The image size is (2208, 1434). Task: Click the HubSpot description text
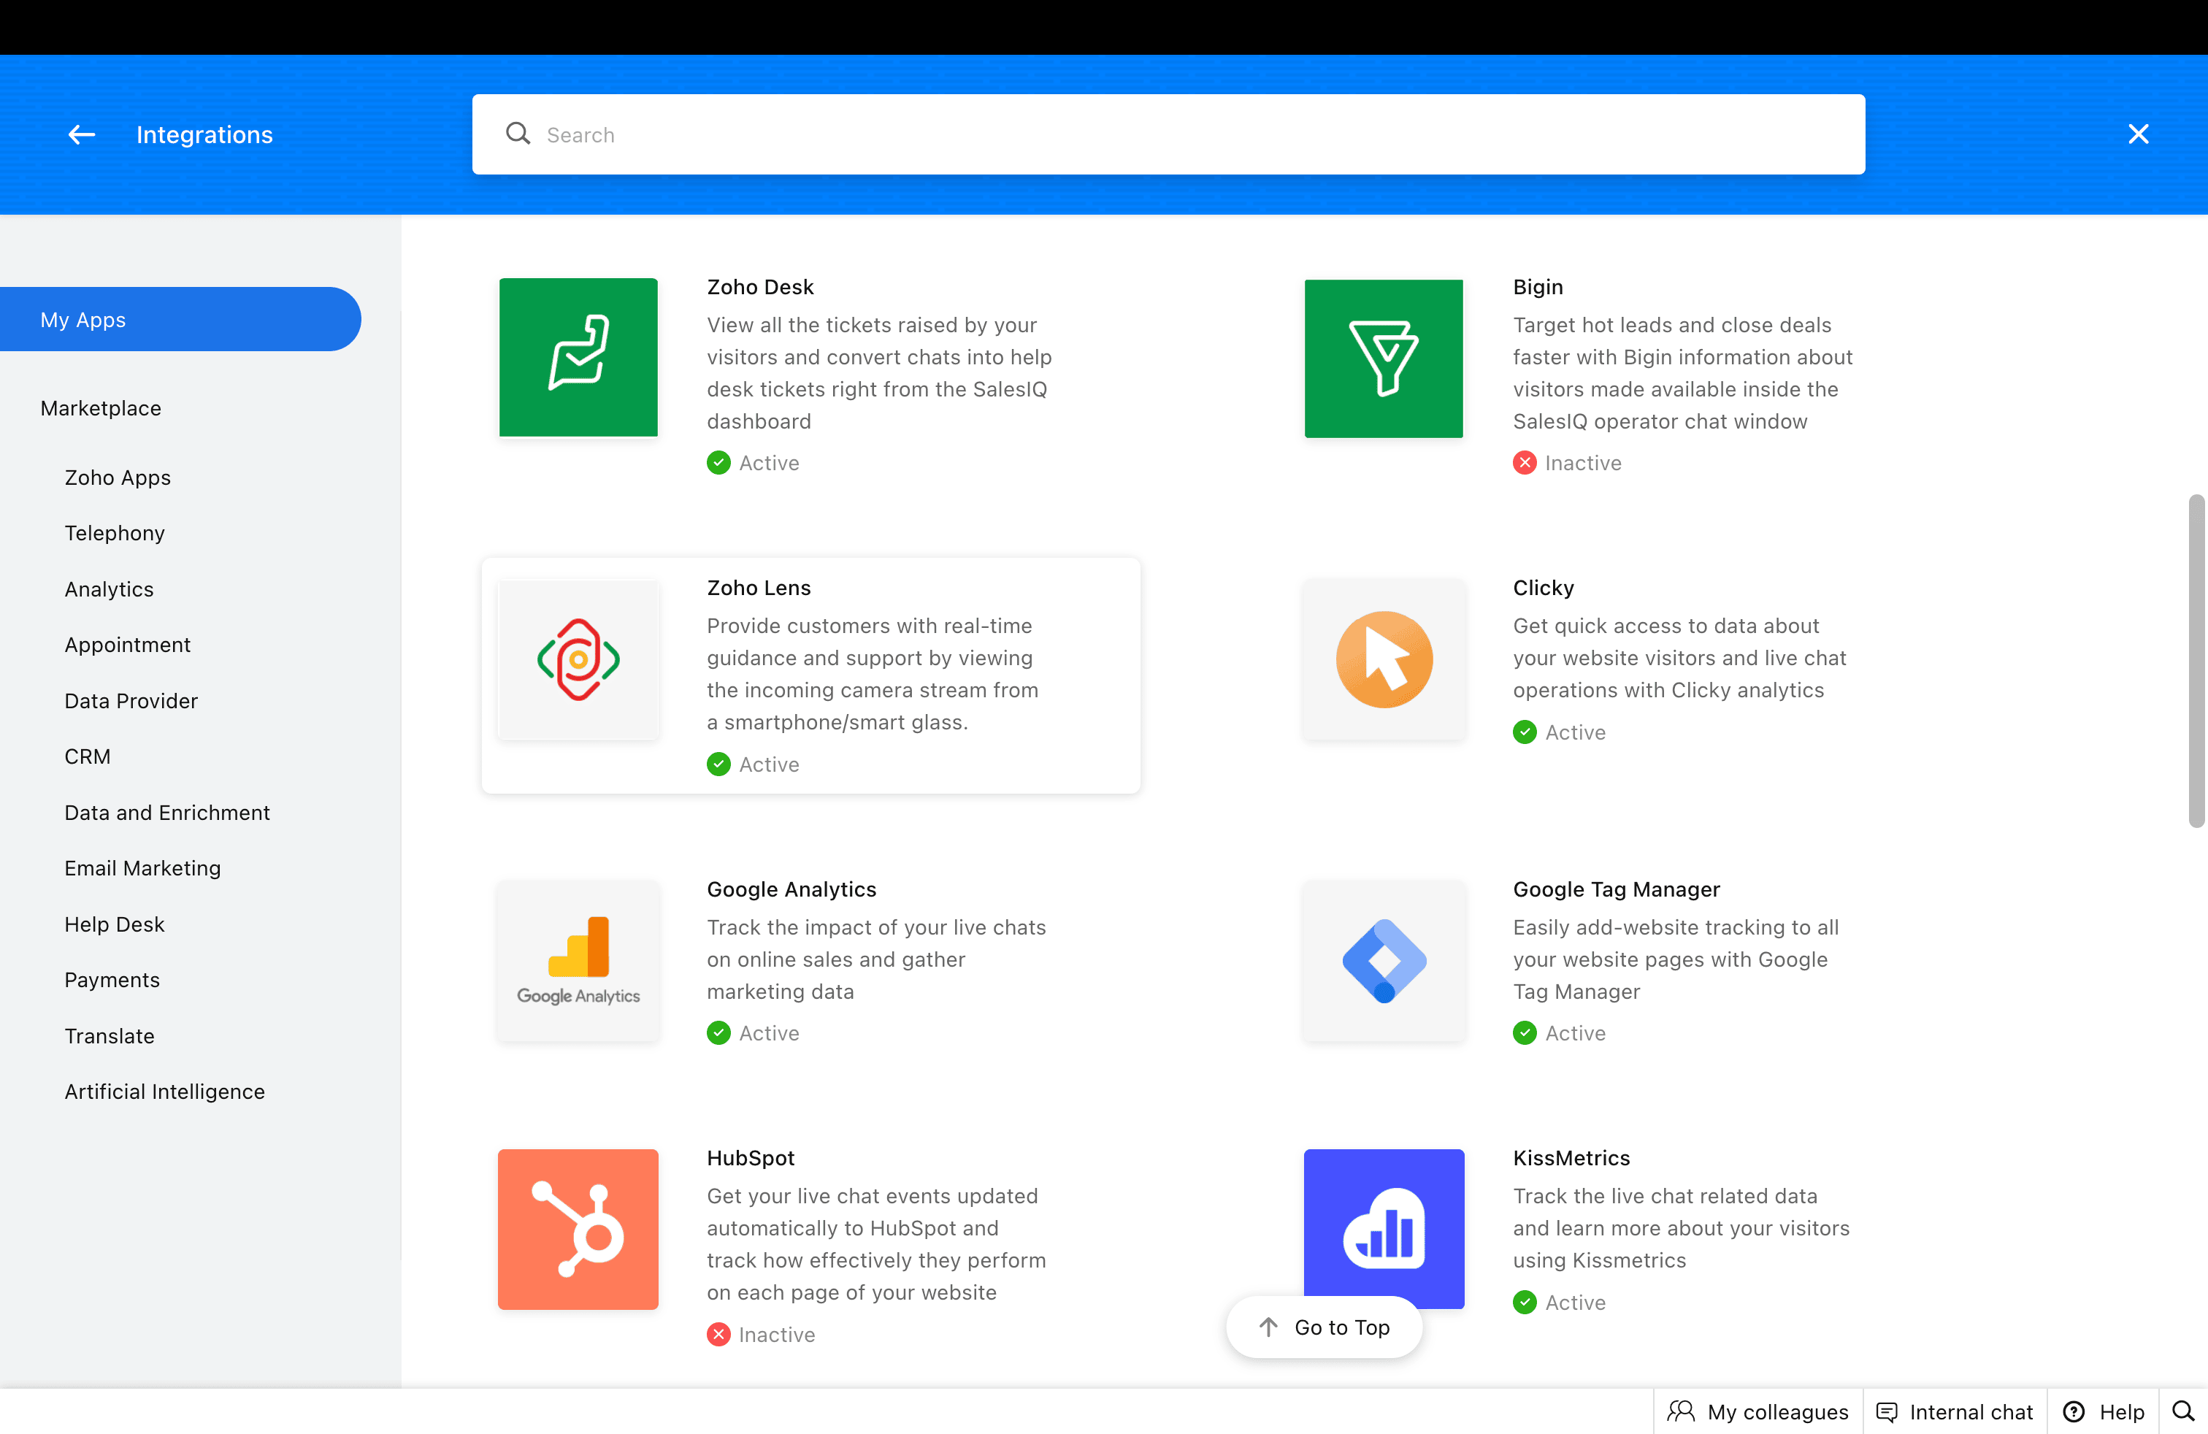tap(875, 1245)
